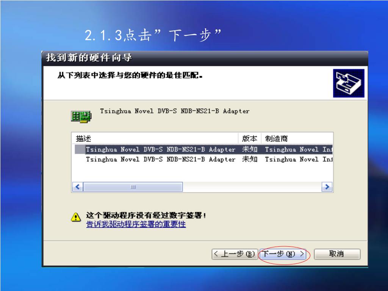Click the 未知 version cell in the highlighted row
Image resolution: width=388 pixels, height=291 pixels.
pyautogui.click(x=250, y=149)
